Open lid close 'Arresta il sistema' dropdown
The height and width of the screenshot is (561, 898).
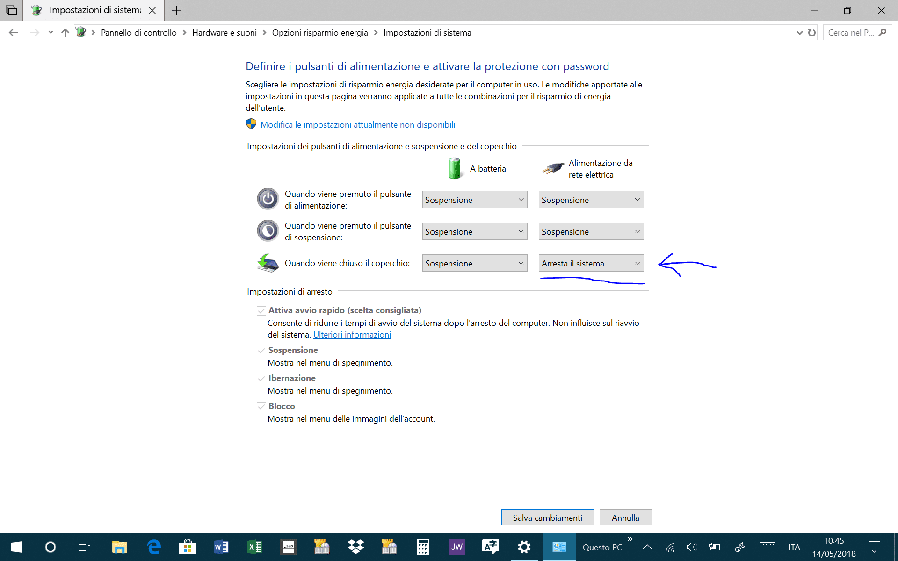pos(591,263)
